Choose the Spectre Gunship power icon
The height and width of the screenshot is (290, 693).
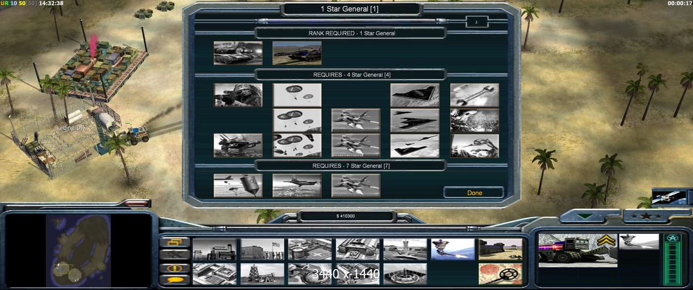[296, 186]
